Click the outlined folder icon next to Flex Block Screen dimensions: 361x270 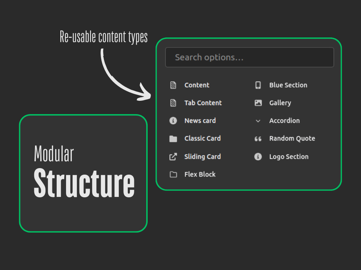pos(173,174)
